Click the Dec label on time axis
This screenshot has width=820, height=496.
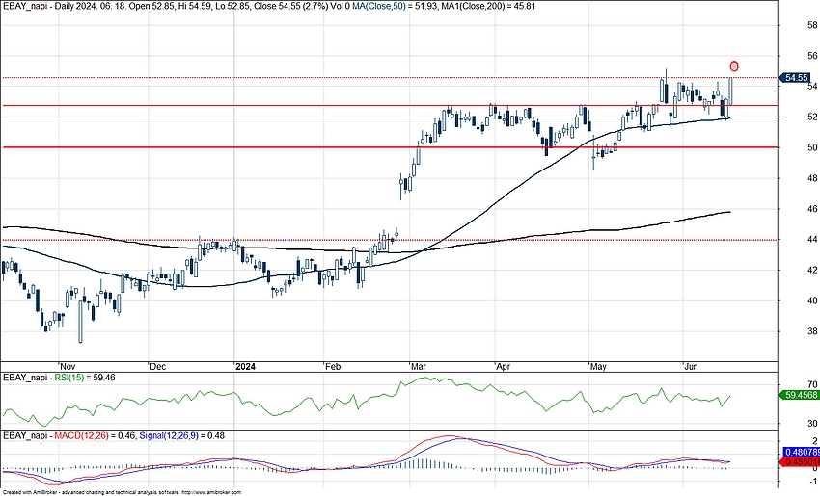pos(157,367)
